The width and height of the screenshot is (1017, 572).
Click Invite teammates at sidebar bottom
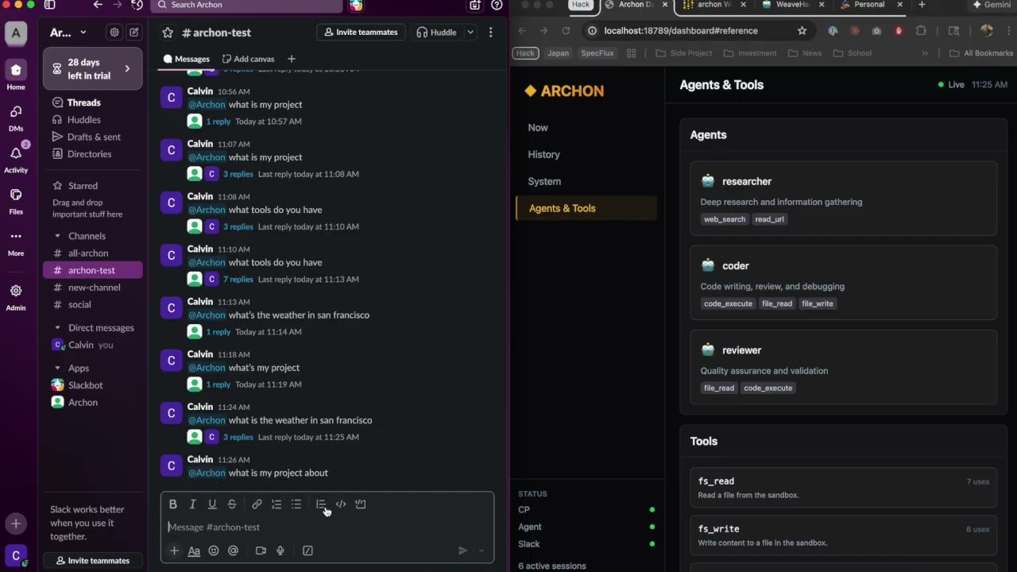93,561
